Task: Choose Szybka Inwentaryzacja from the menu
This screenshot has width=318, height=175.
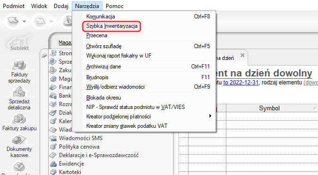Action: click(112, 26)
